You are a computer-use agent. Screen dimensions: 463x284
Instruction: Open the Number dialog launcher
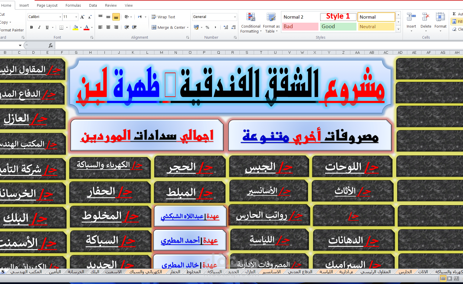point(235,37)
